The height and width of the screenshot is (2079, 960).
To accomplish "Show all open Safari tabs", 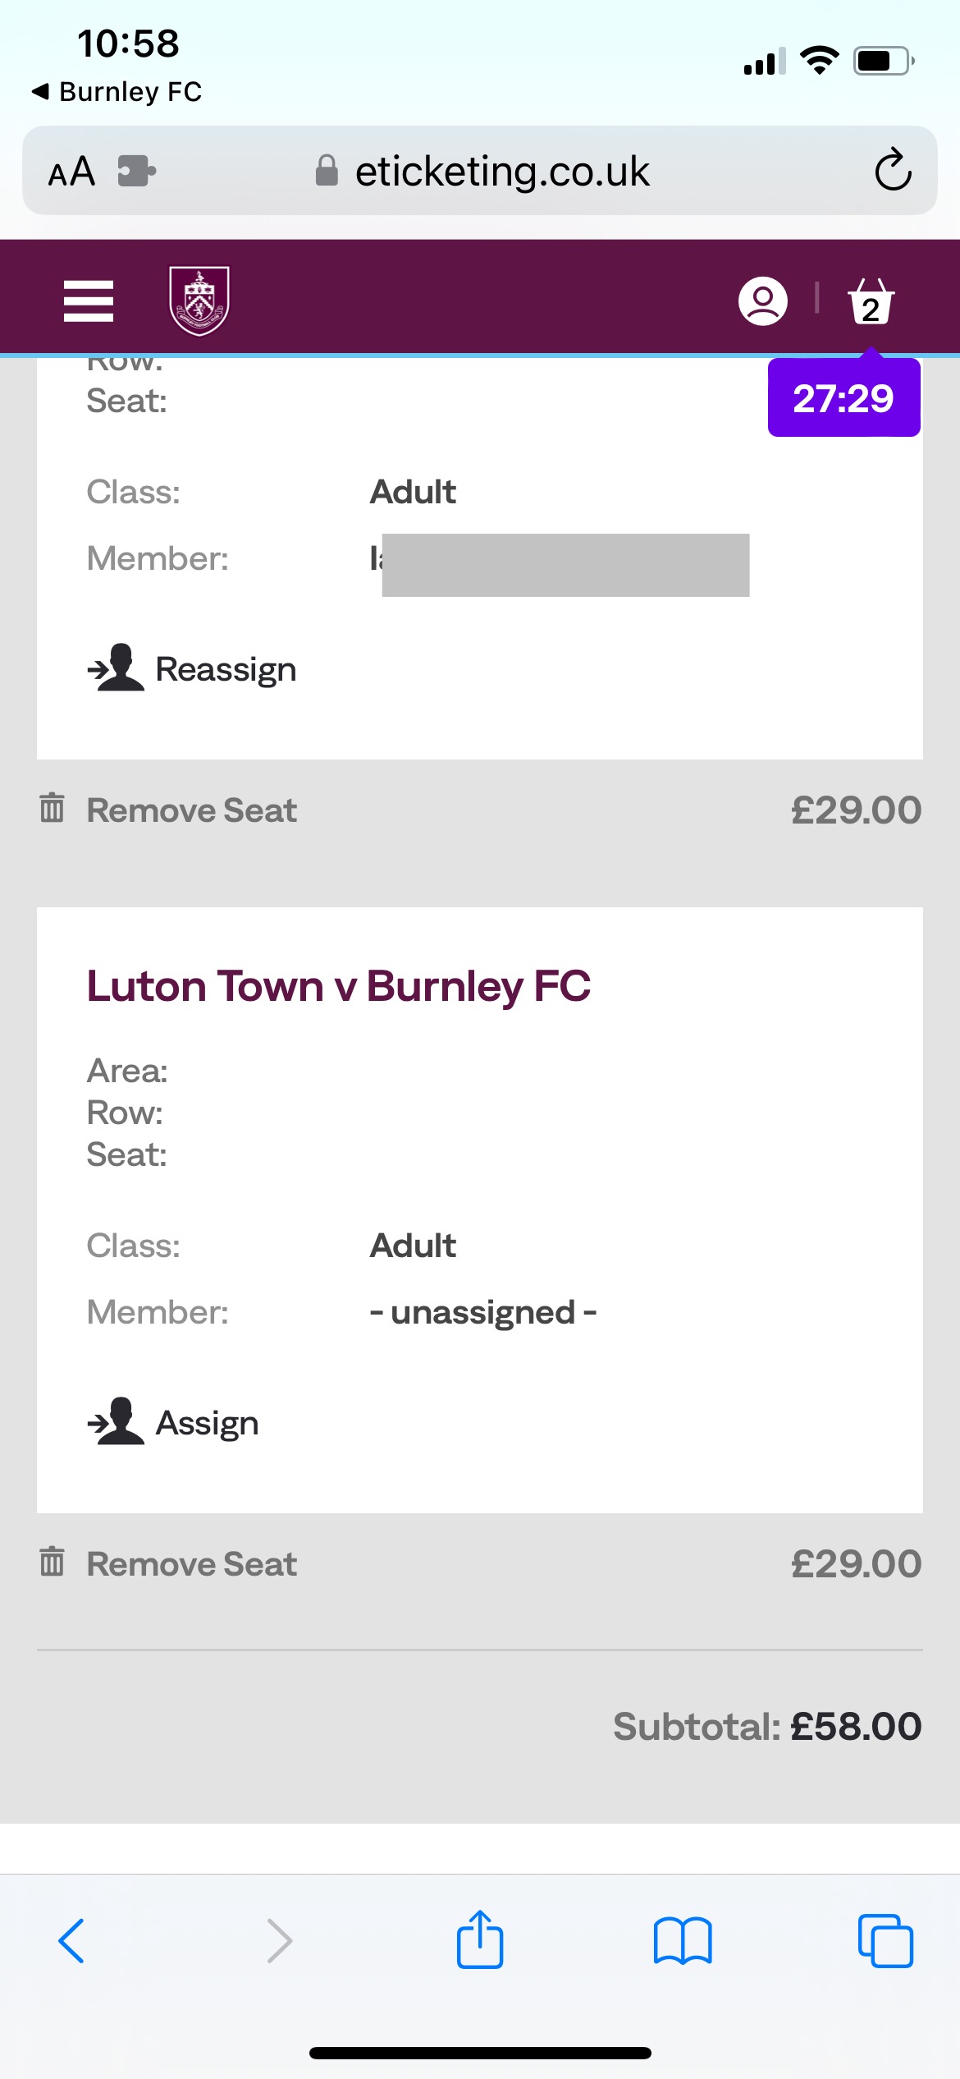I will [885, 1941].
